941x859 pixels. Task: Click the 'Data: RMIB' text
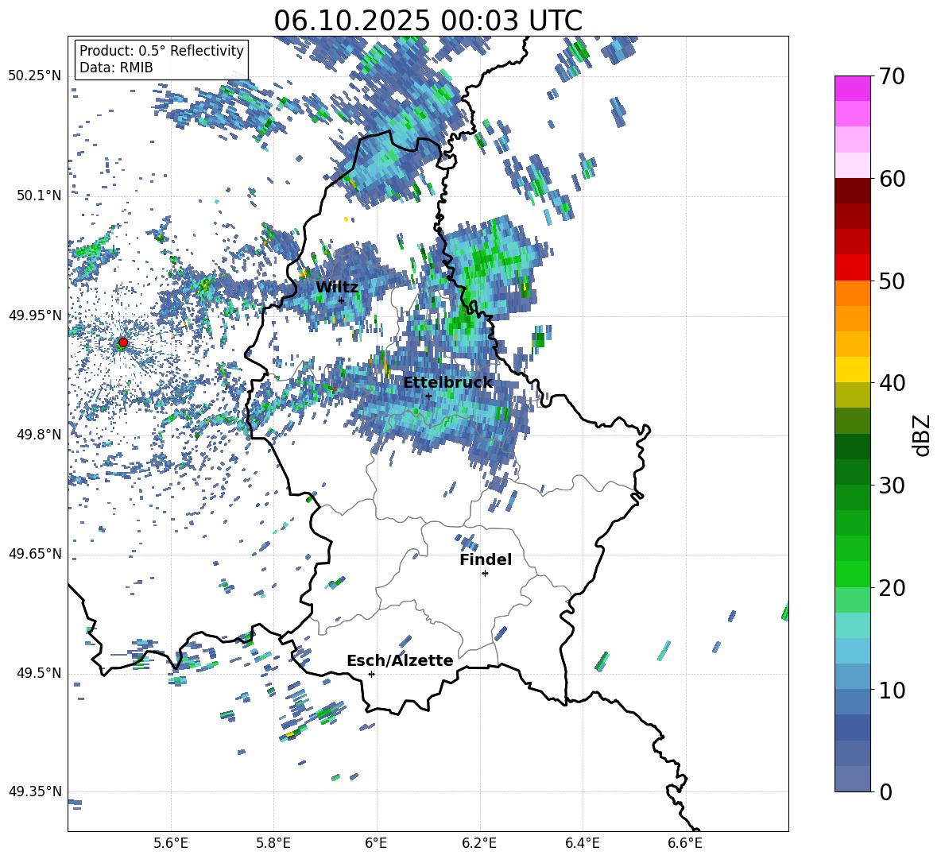point(116,68)
